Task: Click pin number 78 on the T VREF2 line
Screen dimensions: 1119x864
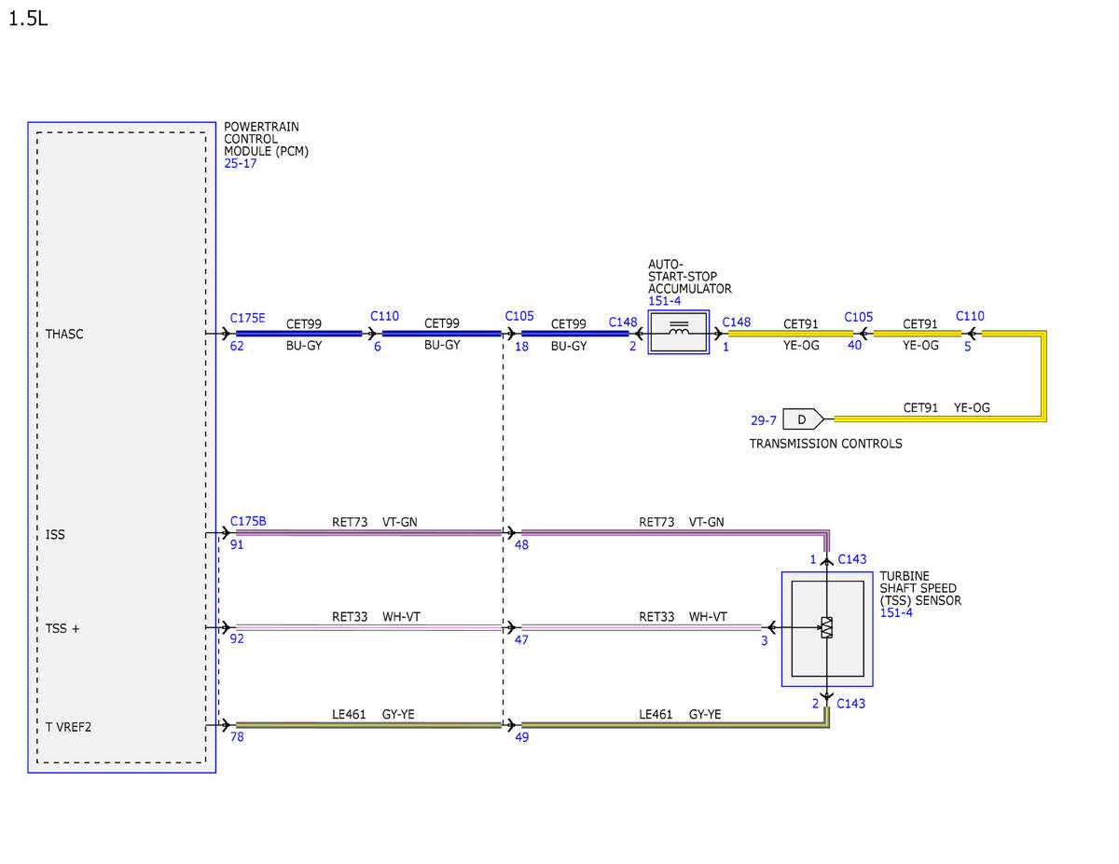Action: point(237,737)
